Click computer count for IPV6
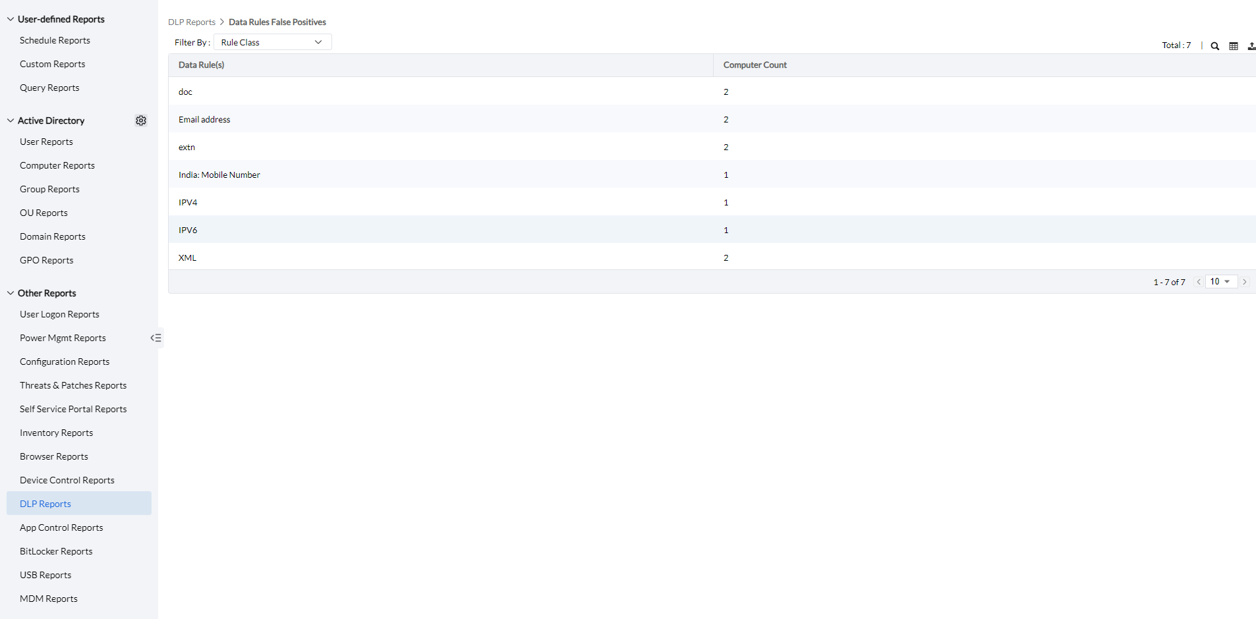This screenshot has width=1256, height=619. coord(726,230)
